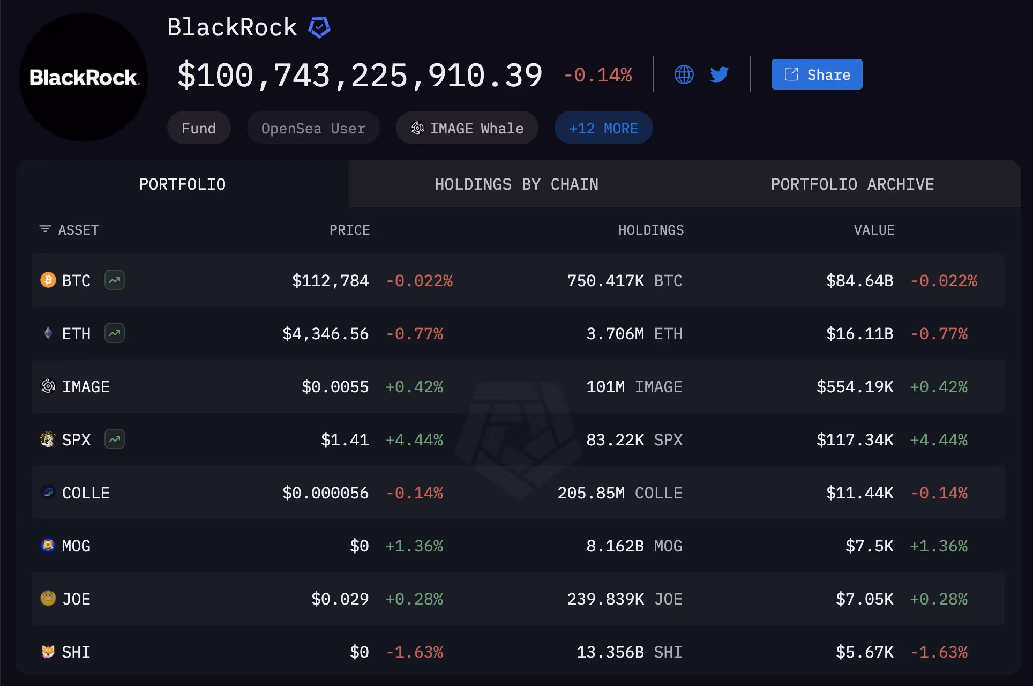
Task: Click the ETH price chart icon
Action: click(x=115, y=333)
